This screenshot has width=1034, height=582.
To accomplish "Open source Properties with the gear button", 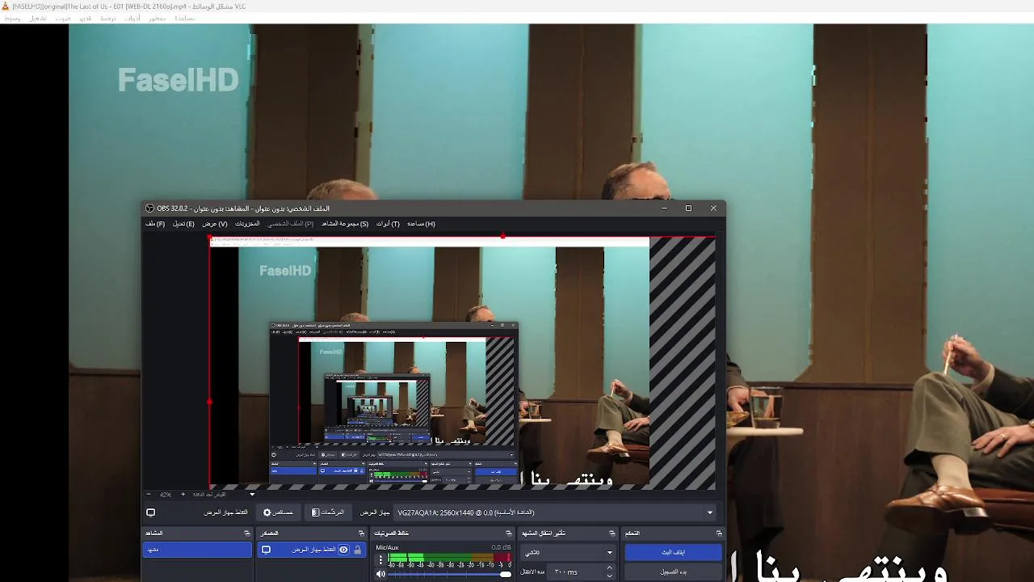I will coord(278,512).
